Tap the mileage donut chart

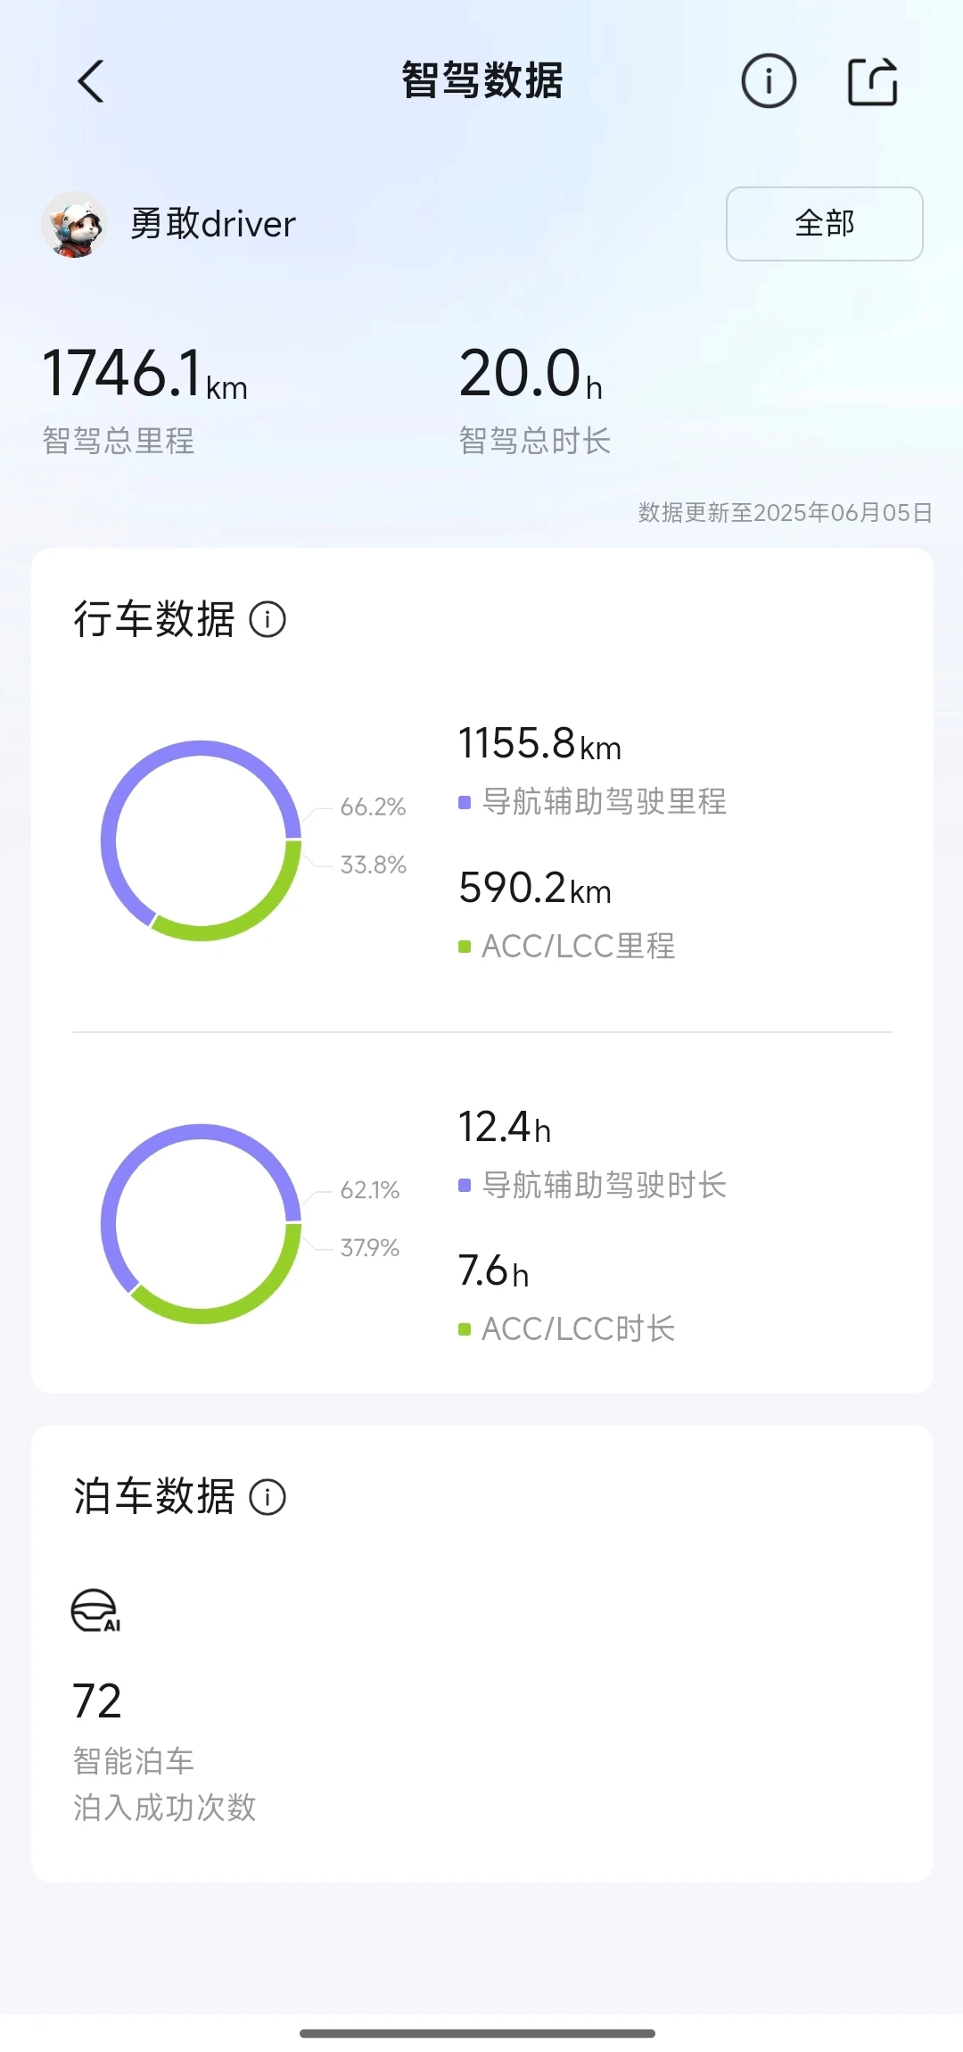202,840
